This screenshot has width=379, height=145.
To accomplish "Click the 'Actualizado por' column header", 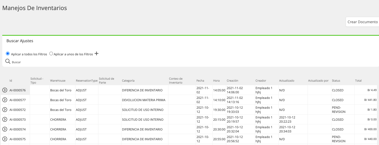I will point(318,80).
